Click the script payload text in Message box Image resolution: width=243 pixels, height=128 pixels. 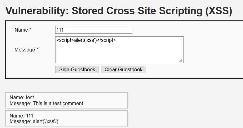(x=86, y=40)
